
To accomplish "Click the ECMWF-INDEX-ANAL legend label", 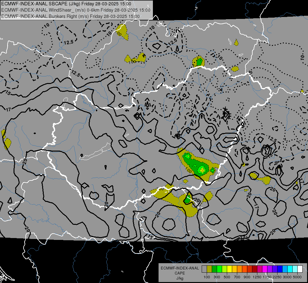I will [180, 268].
